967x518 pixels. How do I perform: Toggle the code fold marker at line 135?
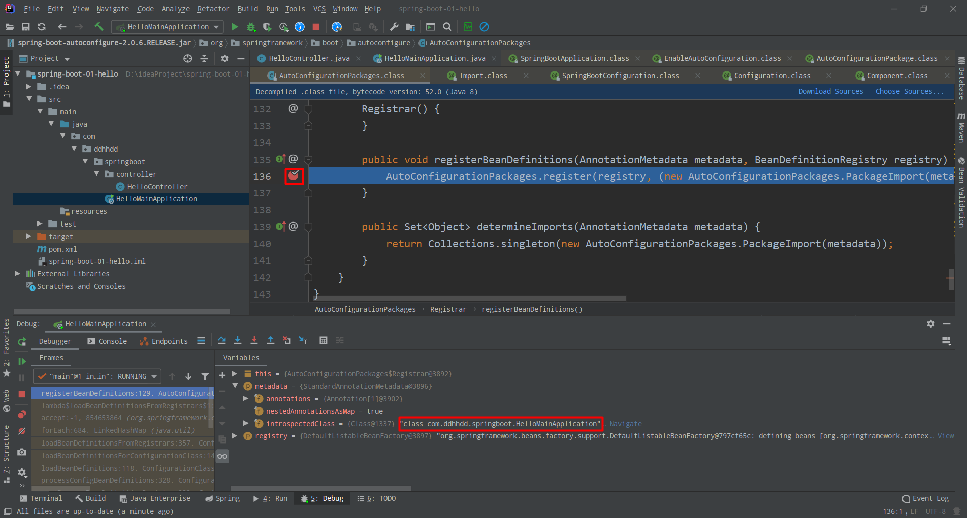pos(308,160)
